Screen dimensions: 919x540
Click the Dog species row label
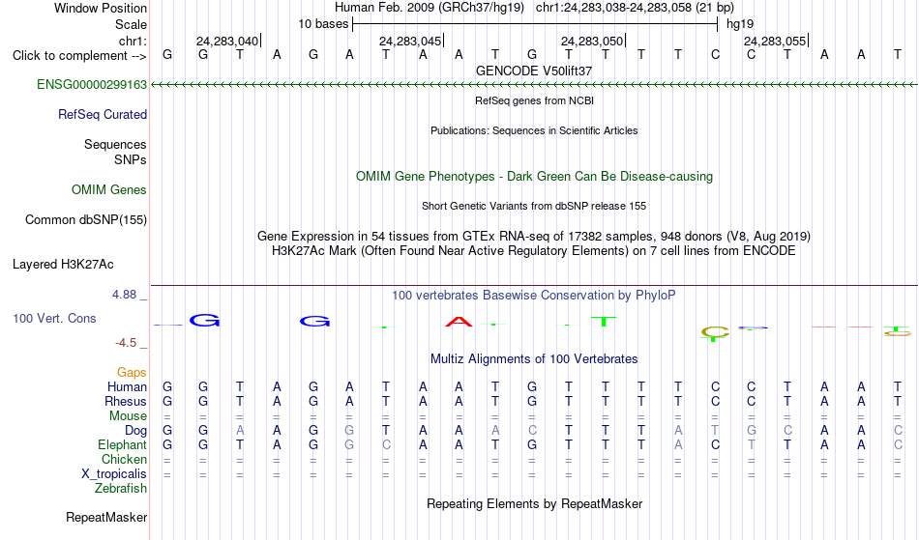[x=136, y=431]
